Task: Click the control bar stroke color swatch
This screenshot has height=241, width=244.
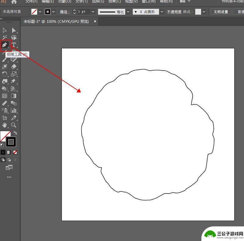Action: click(x=48, y=12)
